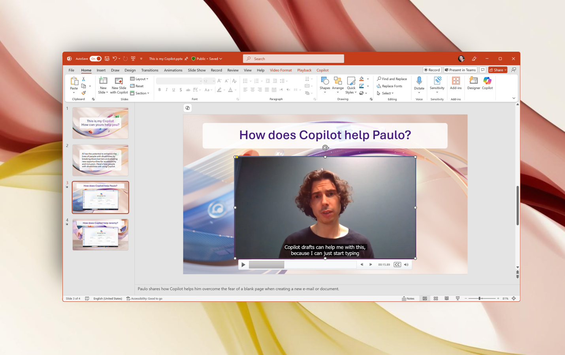Image resolution: width=565 pixels, height=355 pixels.
Task: Click the Copilot icon above the slide
Action: pyautogui.click(x=188, y=108)
